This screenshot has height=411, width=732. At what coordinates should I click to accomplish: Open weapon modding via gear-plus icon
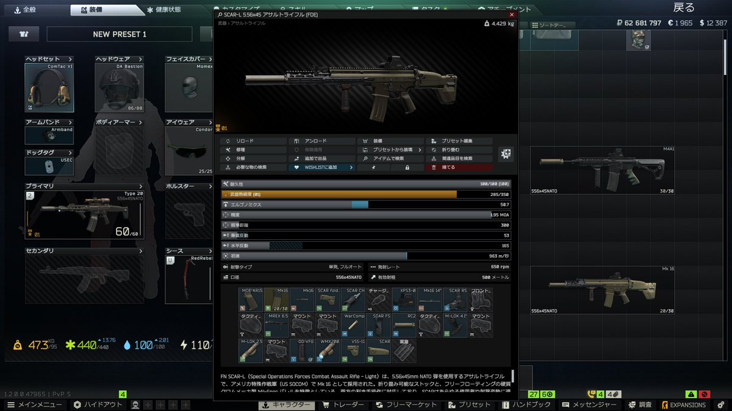(x=506, y=154)
